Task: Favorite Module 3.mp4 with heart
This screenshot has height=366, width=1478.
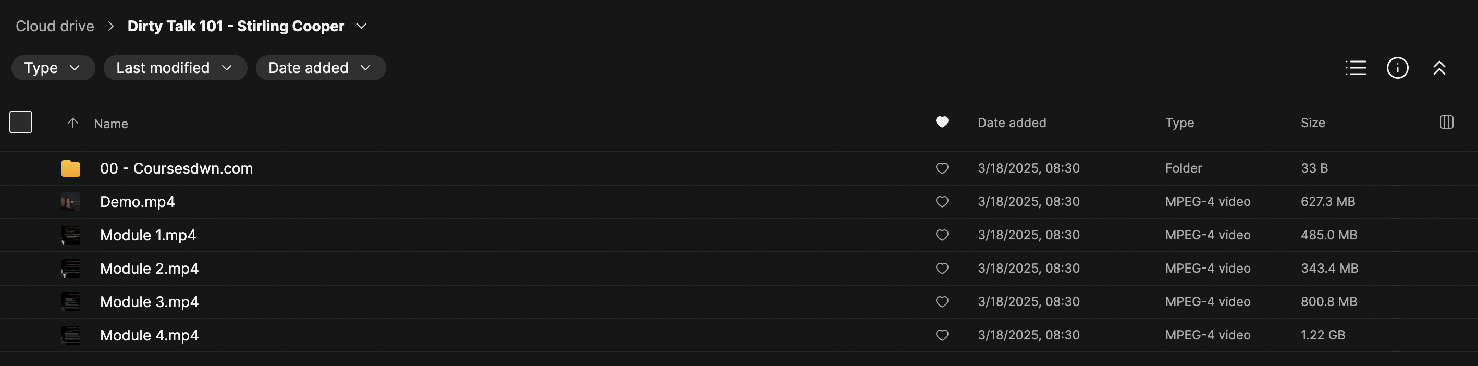Action: point(942,302)
